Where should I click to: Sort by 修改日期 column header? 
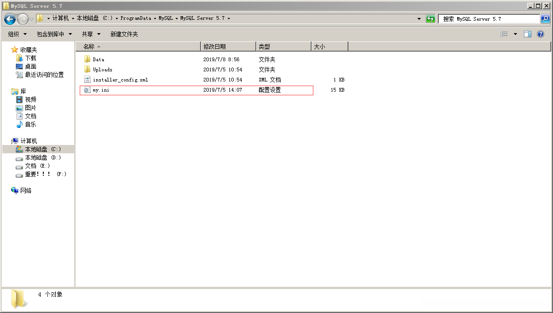tap(229, 46)
